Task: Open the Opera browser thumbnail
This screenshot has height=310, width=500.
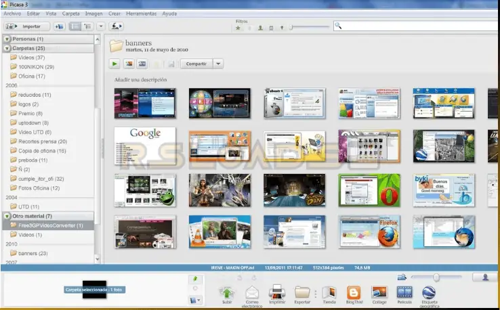Action: pos(369,190)
